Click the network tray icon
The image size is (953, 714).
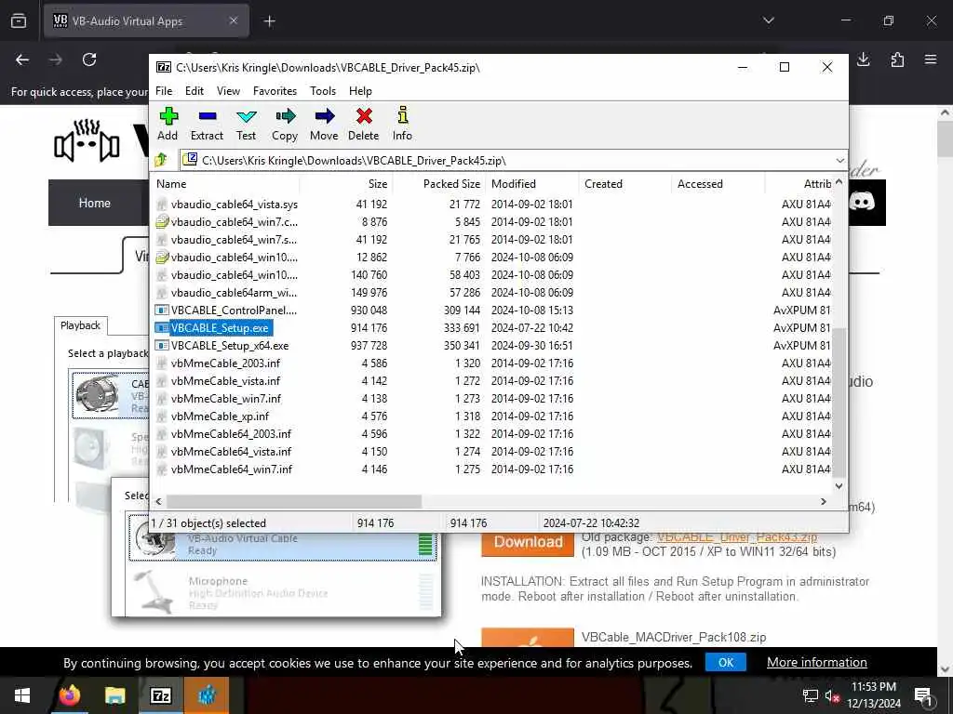click(x=811, y=696)
